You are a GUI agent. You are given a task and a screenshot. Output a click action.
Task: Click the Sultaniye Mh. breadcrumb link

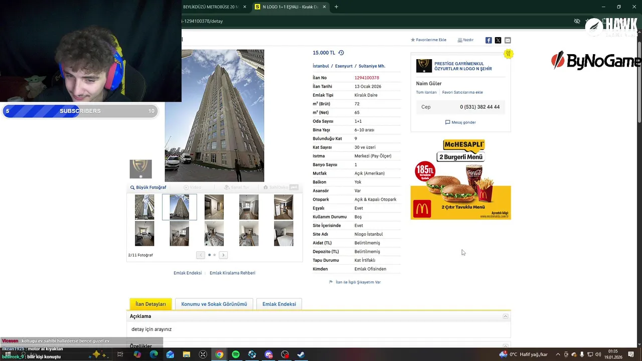pyautogui.click(x=372, y=66)
